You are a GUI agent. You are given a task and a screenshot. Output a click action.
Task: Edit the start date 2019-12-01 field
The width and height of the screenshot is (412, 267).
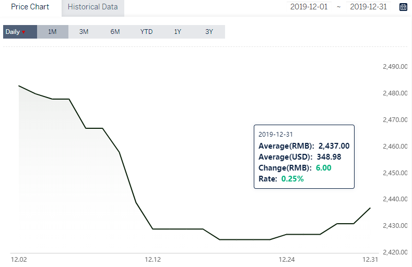click(x=309, y=7)
